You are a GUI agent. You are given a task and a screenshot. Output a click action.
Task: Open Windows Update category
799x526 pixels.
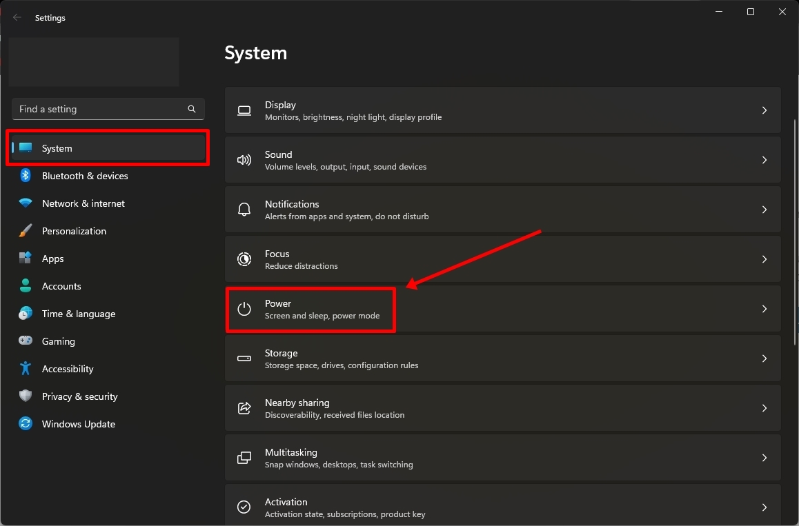[108, 423]
